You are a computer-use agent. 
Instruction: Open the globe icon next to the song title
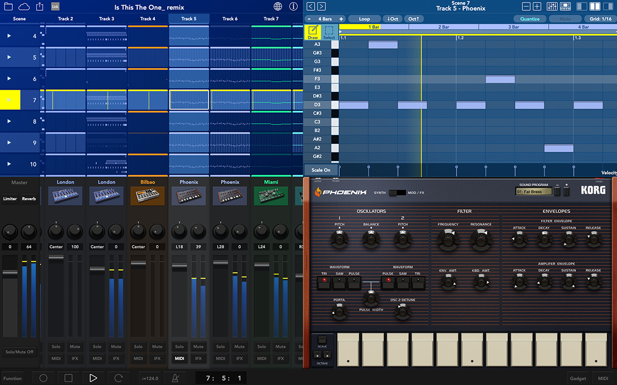tap(277, 6)
